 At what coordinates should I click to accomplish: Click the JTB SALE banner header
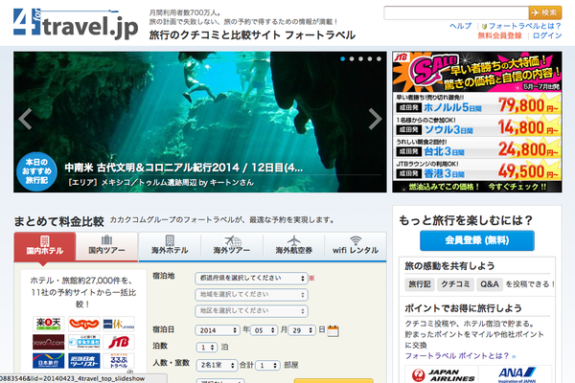click(476, 72)
